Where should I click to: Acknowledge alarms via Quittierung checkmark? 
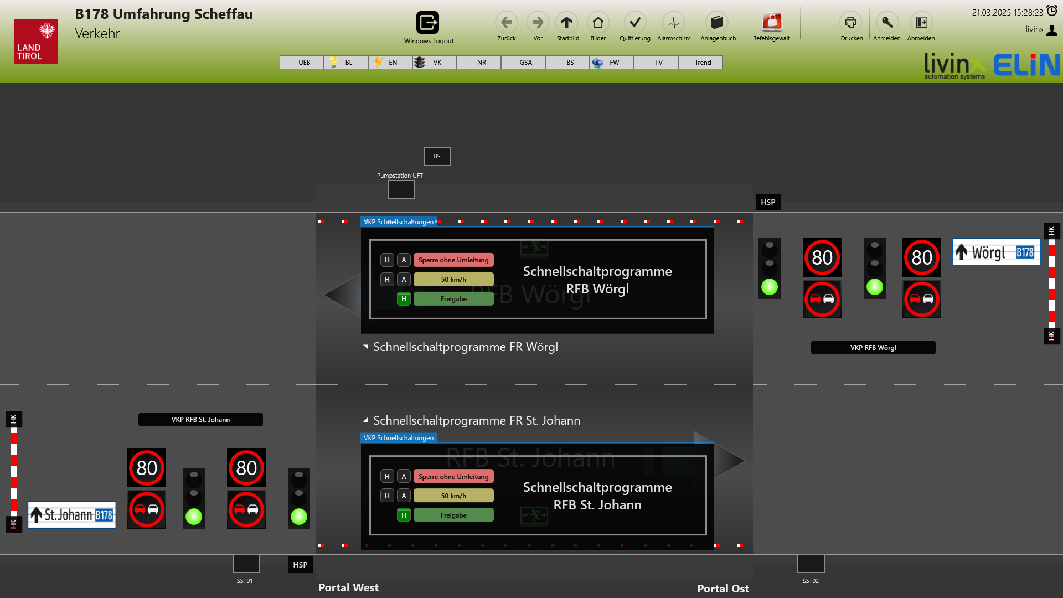coord(634,23)
